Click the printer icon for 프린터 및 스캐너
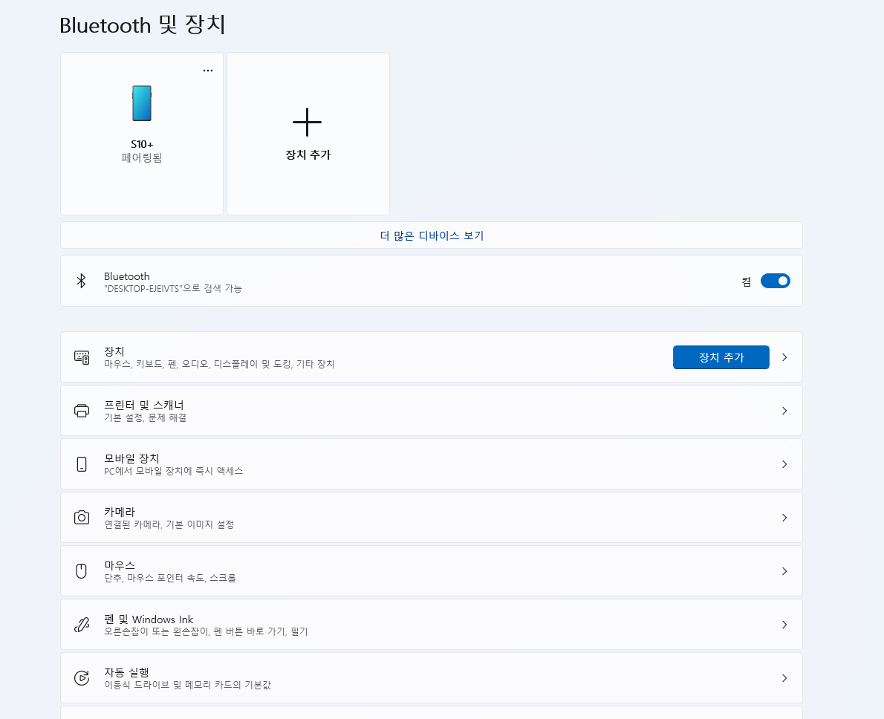 82,411
